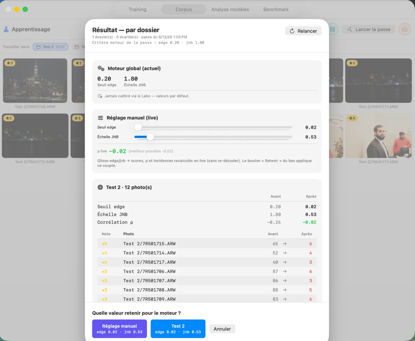Switch to the Corpus tab
The width and height of the screenshot is (415, 341).
pyautogui.click(x=183, y=9)
